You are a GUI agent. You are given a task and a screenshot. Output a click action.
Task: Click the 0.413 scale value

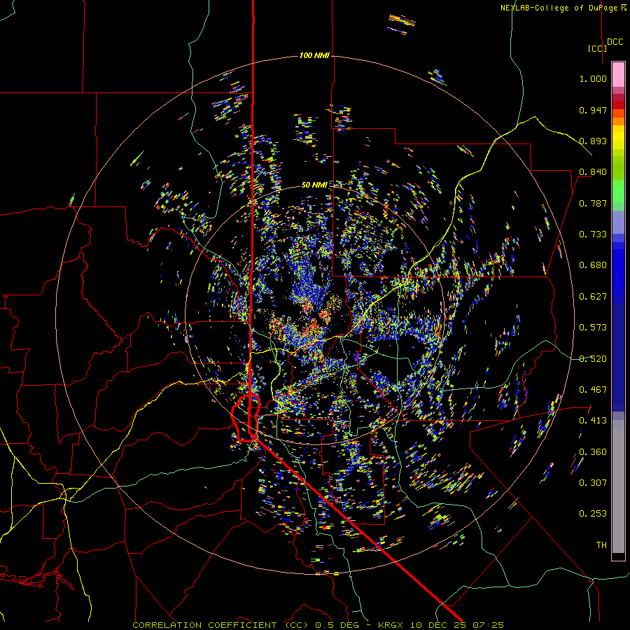coord(593,421)
